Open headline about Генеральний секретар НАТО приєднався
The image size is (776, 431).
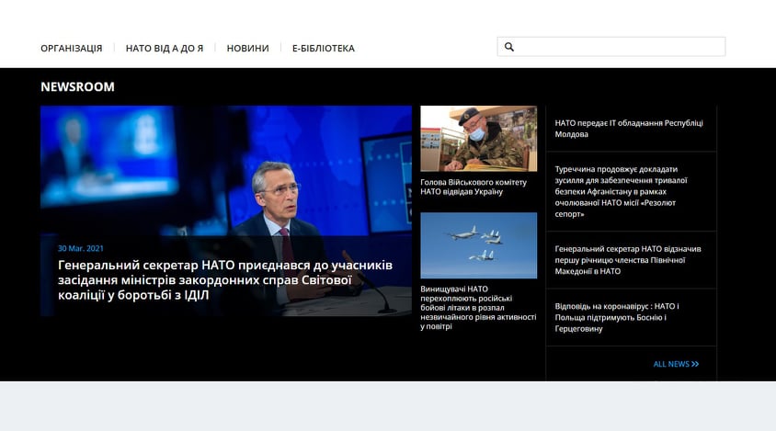click(x=225, y=280)
